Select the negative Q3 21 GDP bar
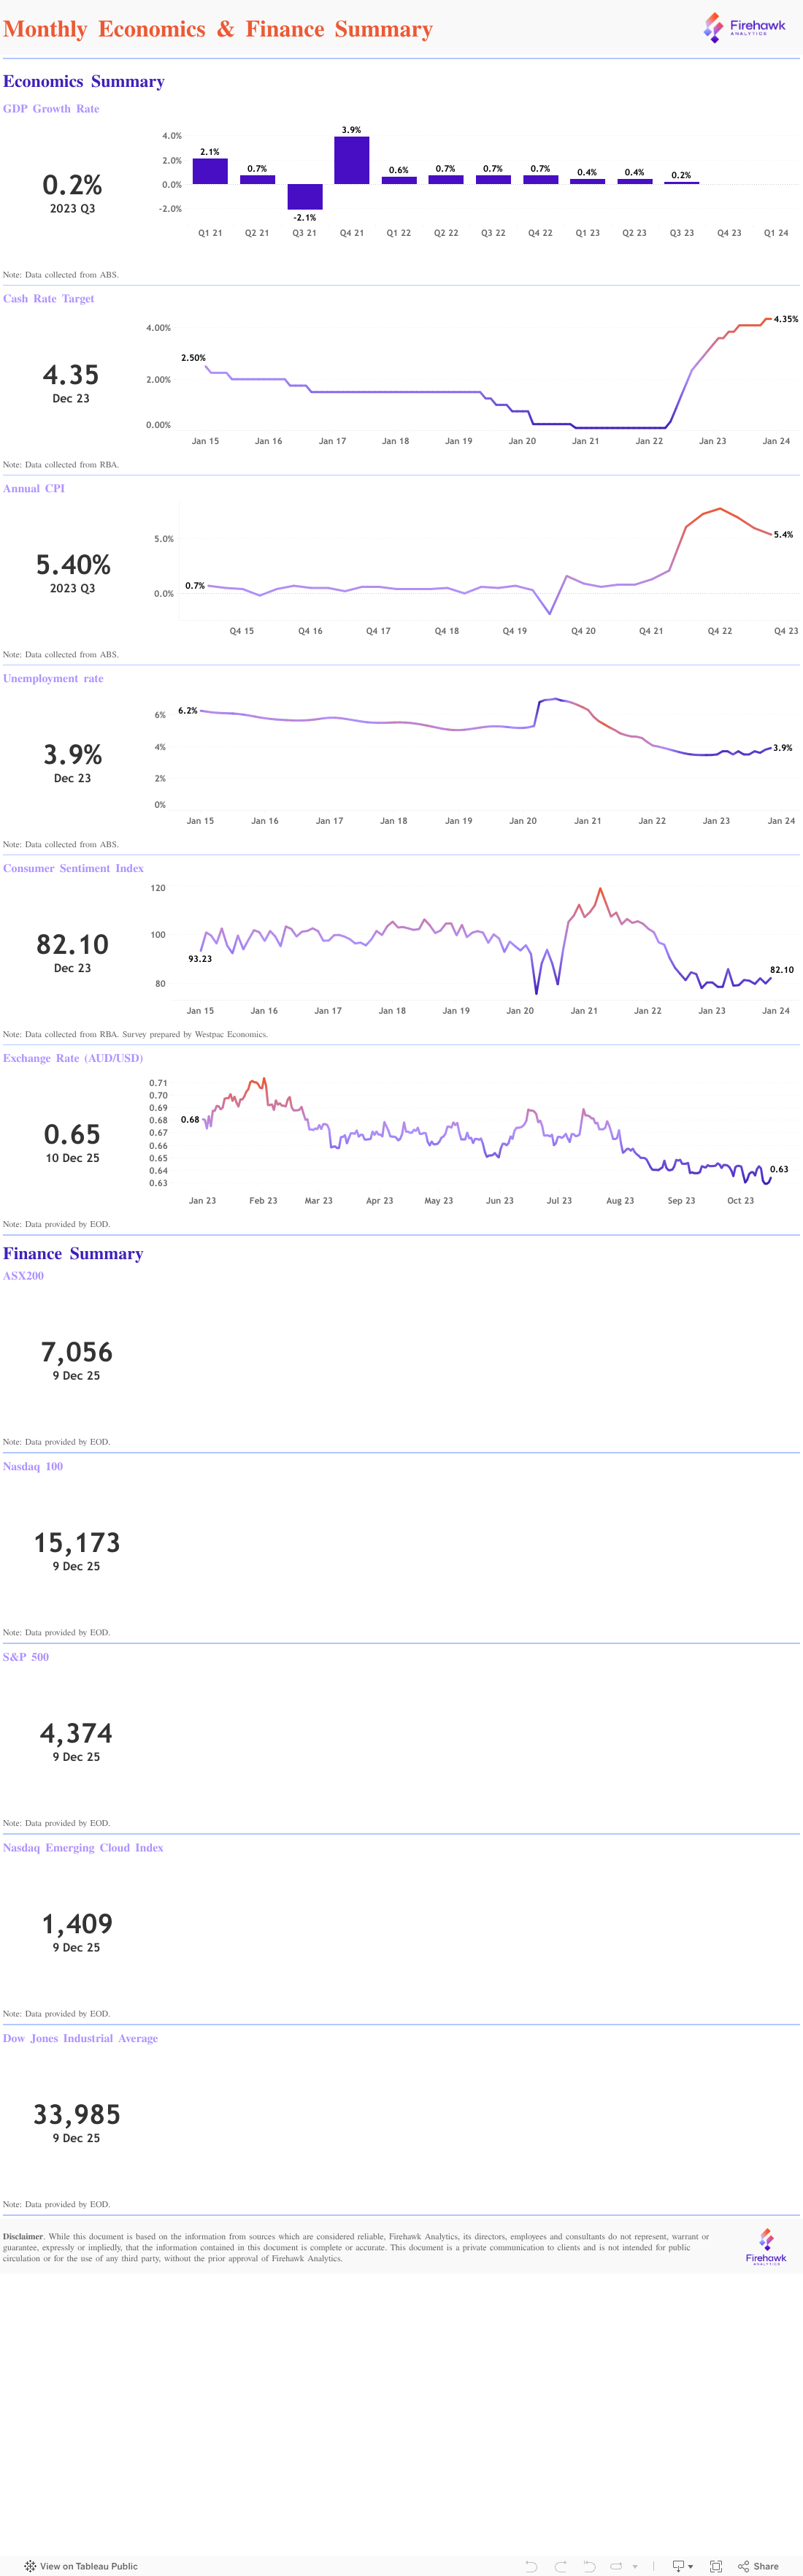803x2576 pixels. (x=305, y=196)
